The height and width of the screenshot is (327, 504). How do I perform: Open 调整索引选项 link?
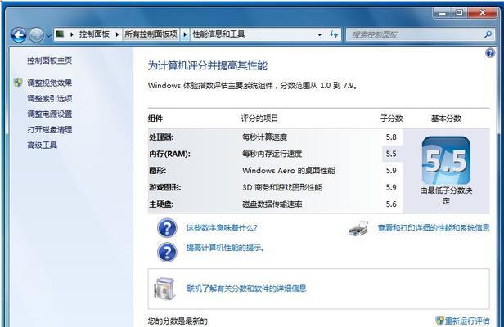[x=49, y=99]
